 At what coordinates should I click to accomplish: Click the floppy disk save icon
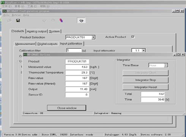pos(18,20)
